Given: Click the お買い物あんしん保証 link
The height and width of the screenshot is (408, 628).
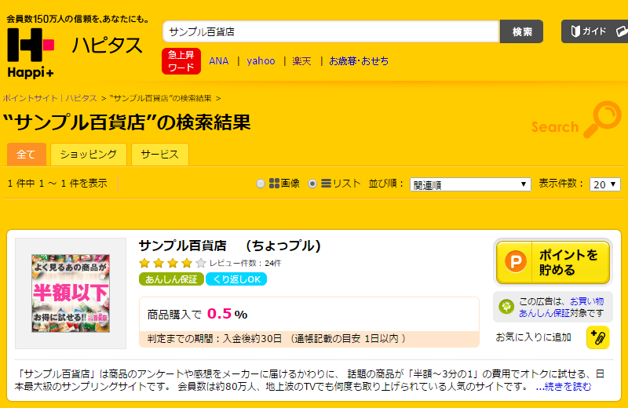Looking at the screenshot, I should pos(561,307).
